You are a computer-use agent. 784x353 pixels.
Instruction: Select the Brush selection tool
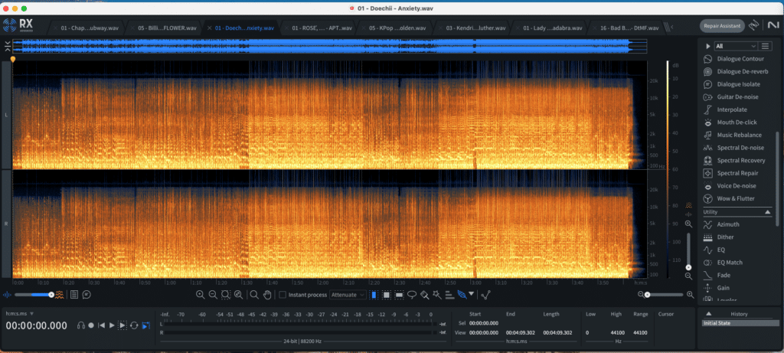click(x=425, y=295)
